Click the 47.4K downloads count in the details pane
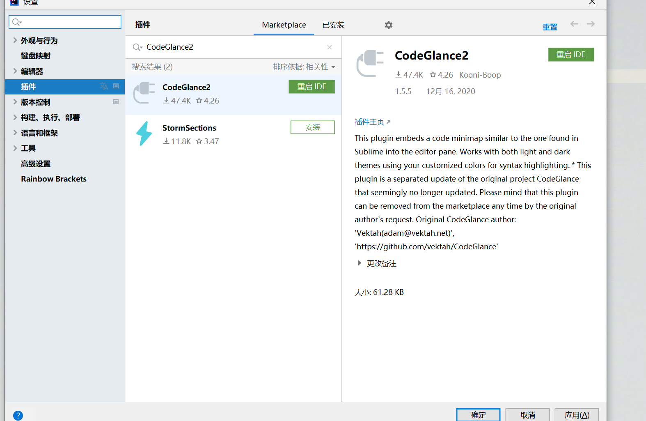 coord(409,75)
